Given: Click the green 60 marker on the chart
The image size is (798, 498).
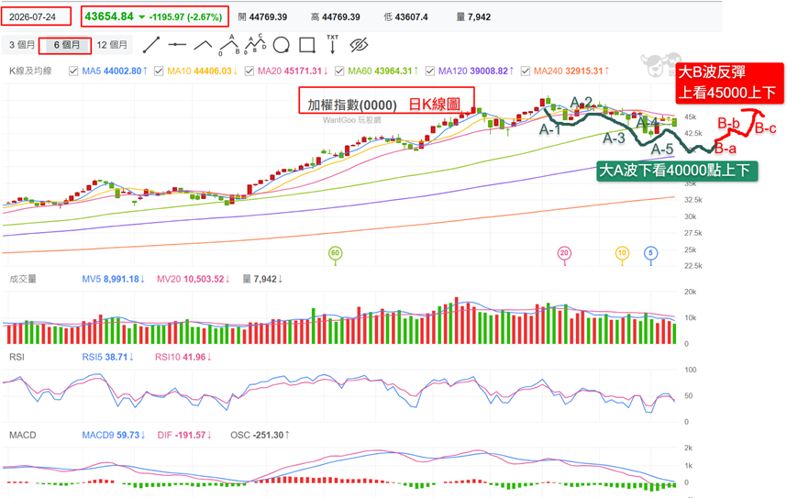Looking at the screenshot, I should point(335,253).
